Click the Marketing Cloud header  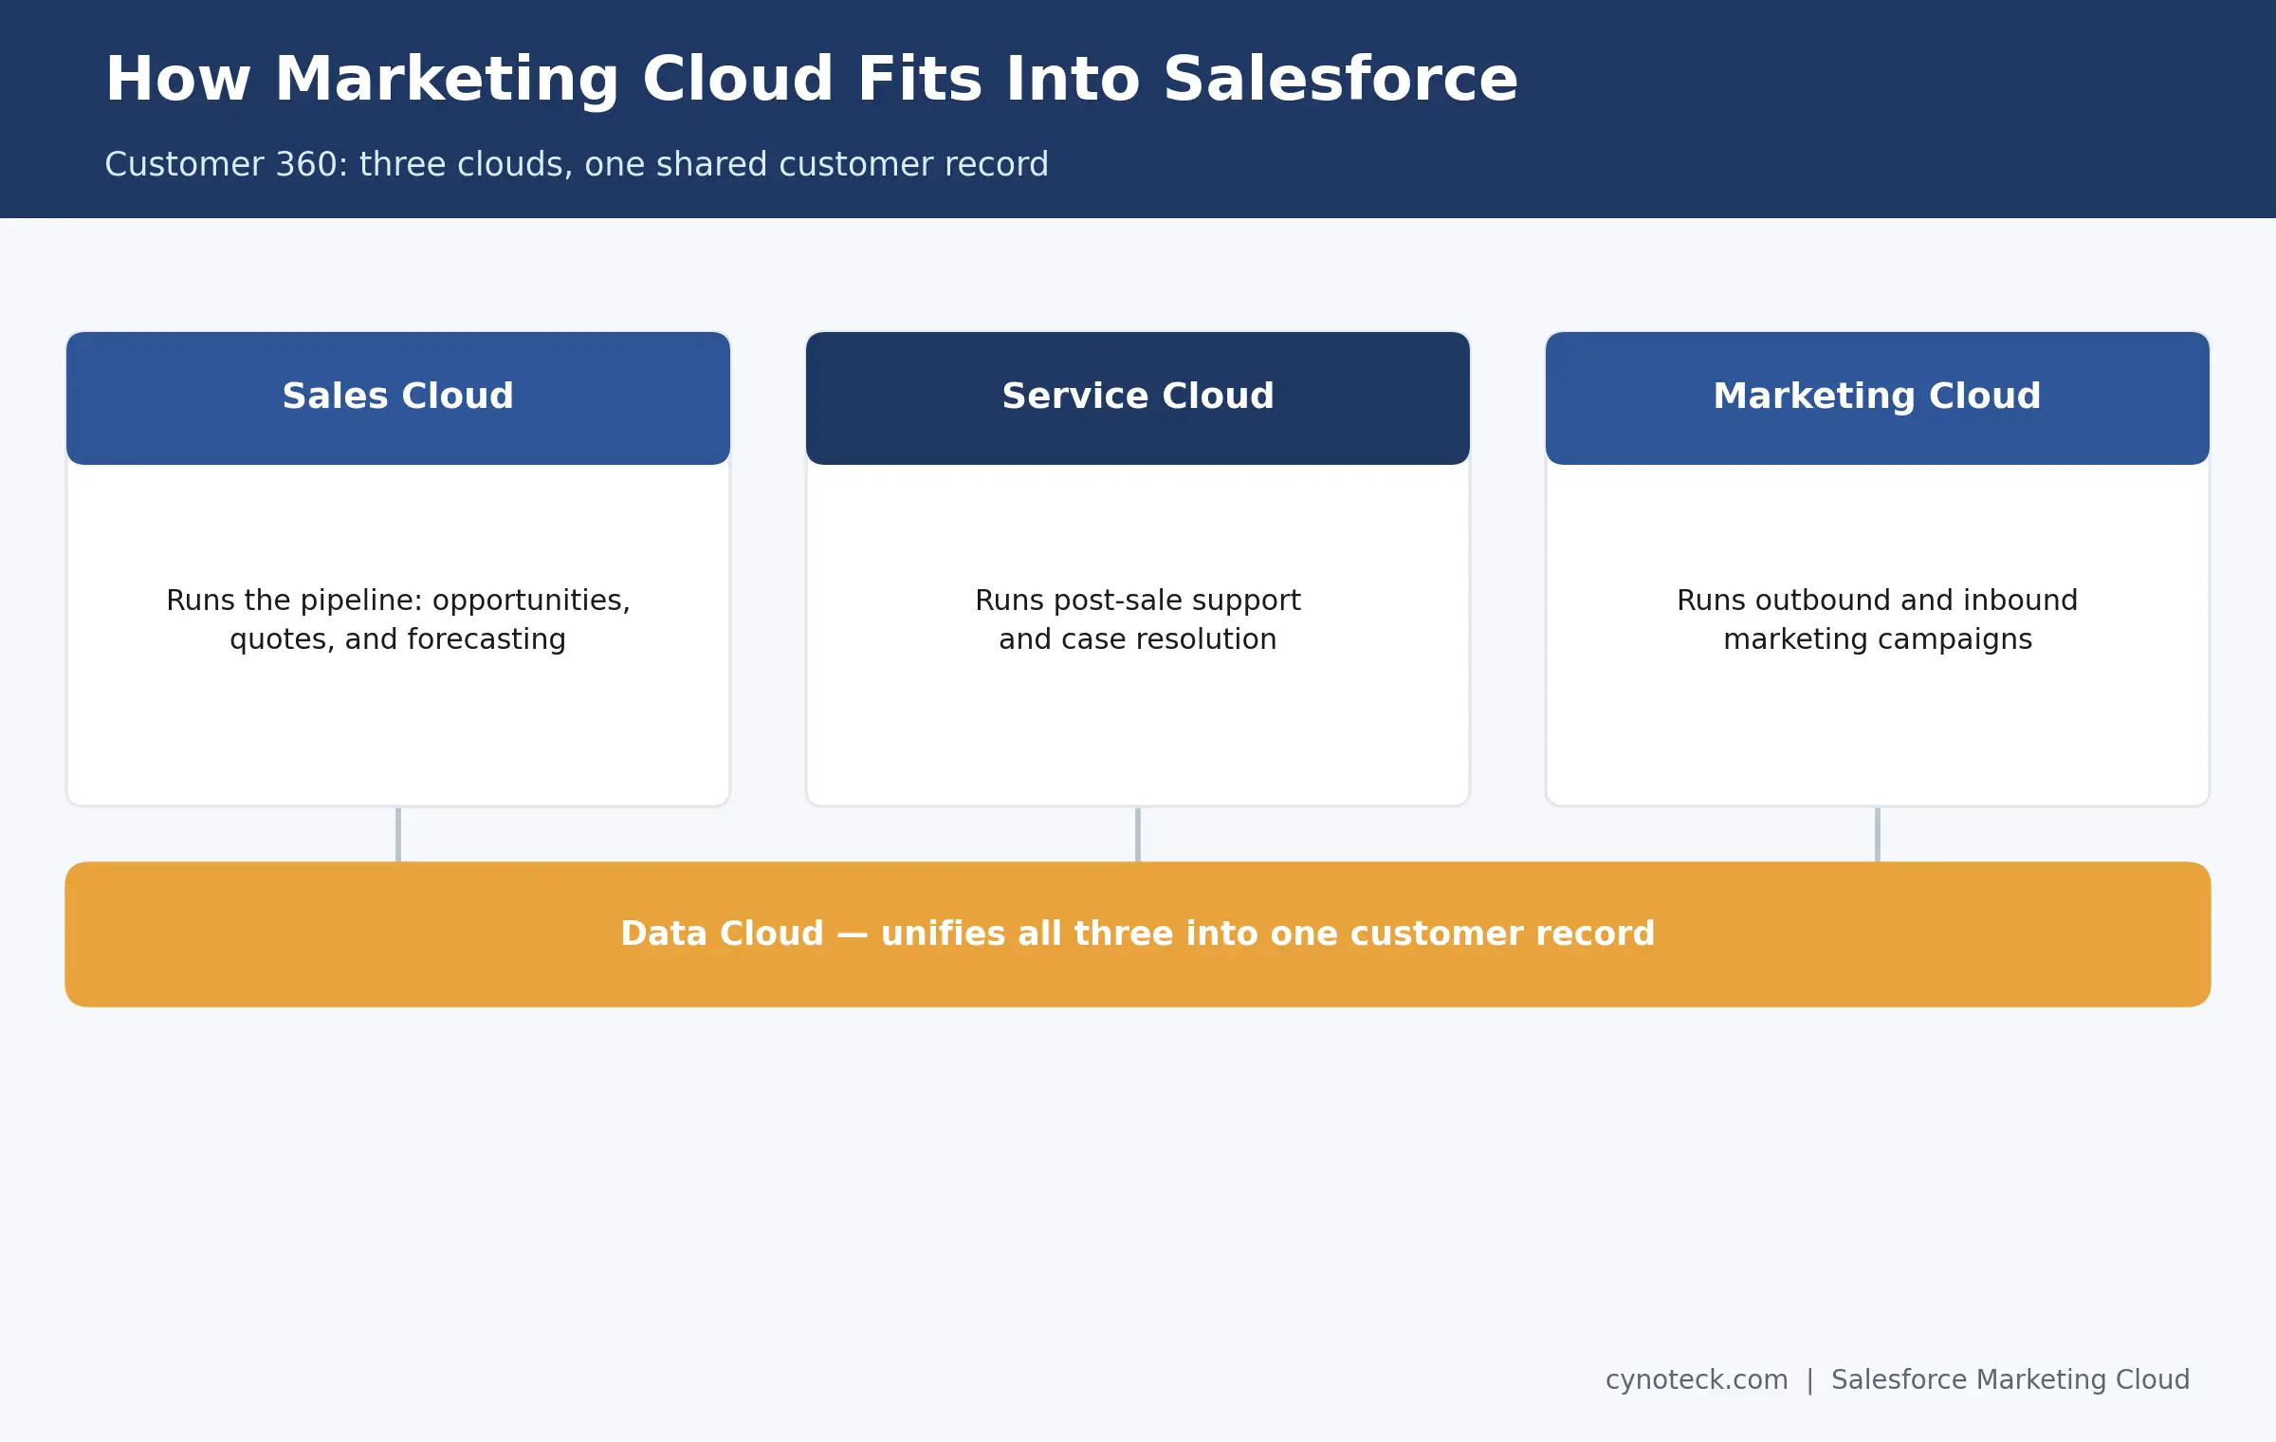click(1878, 397)
